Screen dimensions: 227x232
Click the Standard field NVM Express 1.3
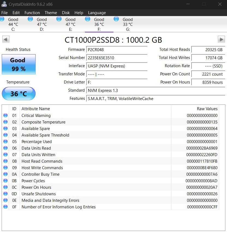[x=156, y=90]
